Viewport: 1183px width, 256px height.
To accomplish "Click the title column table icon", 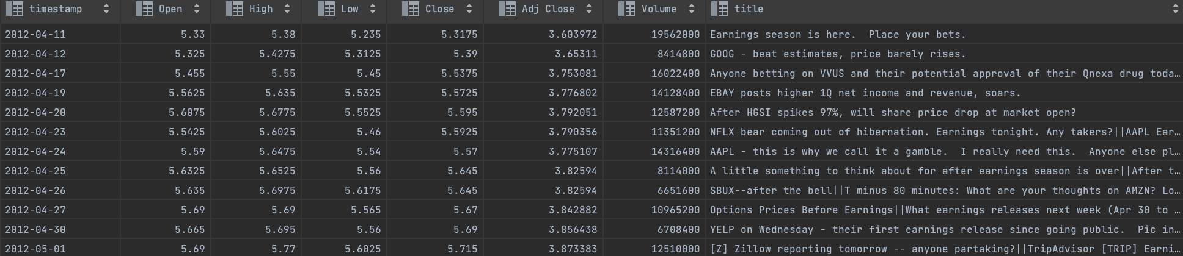I will [x=720, y=9].
